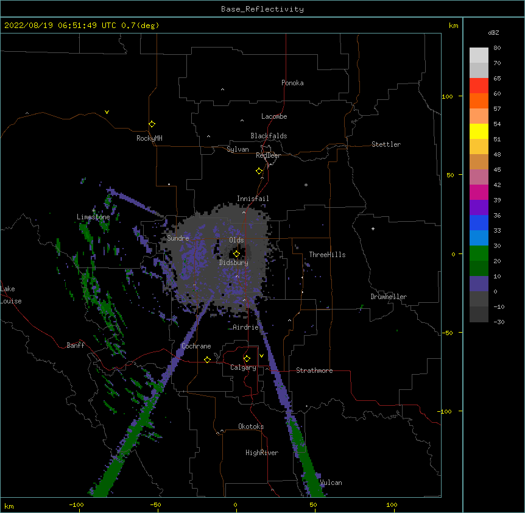
Task: Click the Airdrie label
Action: click(x=246, y=327)
